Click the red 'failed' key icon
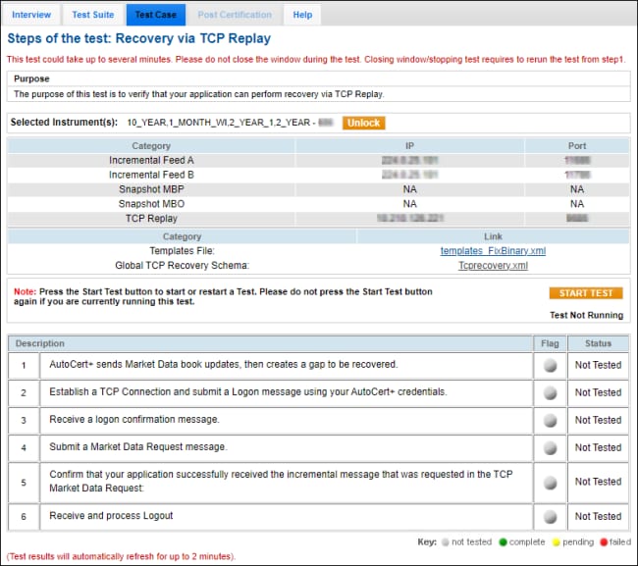The image size is (638, 566). point(603,540)
